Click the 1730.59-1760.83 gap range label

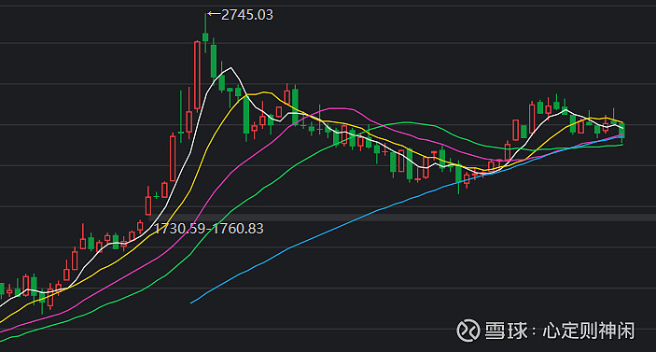pos(208,229)
